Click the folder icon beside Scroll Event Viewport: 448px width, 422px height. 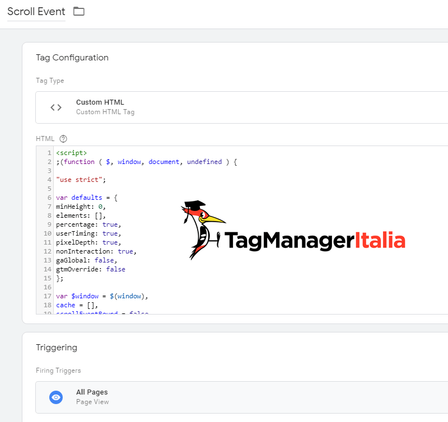tap(79, 11)
